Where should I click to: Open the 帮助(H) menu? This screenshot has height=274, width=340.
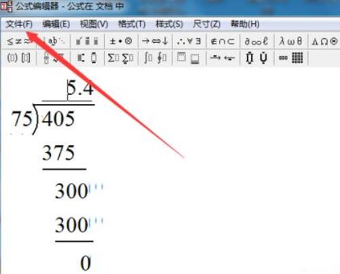pos(245,24)
